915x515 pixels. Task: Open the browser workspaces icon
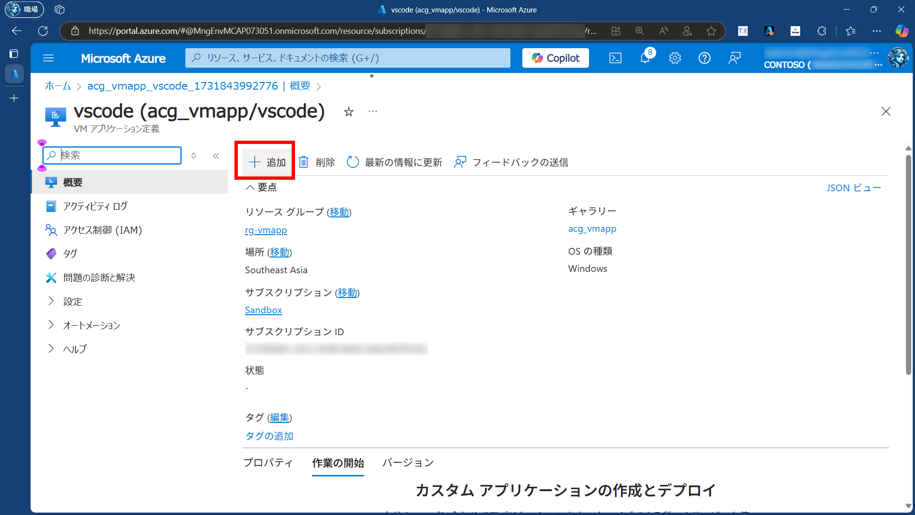coord(60,10)
